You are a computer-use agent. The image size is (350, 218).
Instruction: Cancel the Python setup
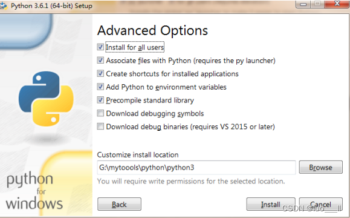(x=321, y=204)
